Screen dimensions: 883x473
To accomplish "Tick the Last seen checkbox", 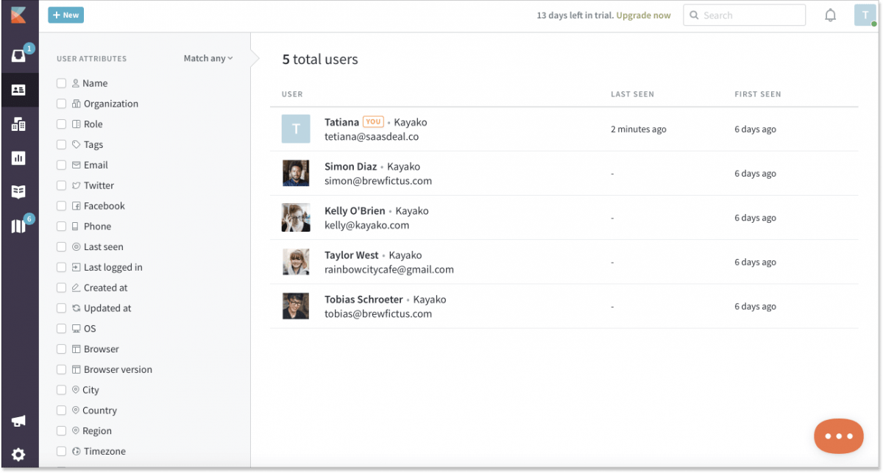I will click(62, 247).
